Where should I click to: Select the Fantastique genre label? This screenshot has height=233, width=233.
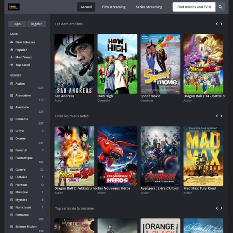point(24,158)
